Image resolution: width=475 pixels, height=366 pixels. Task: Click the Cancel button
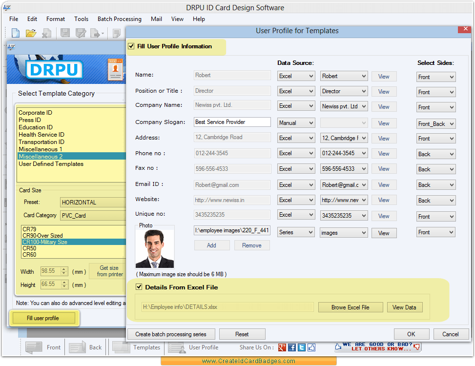pos(451,334)
